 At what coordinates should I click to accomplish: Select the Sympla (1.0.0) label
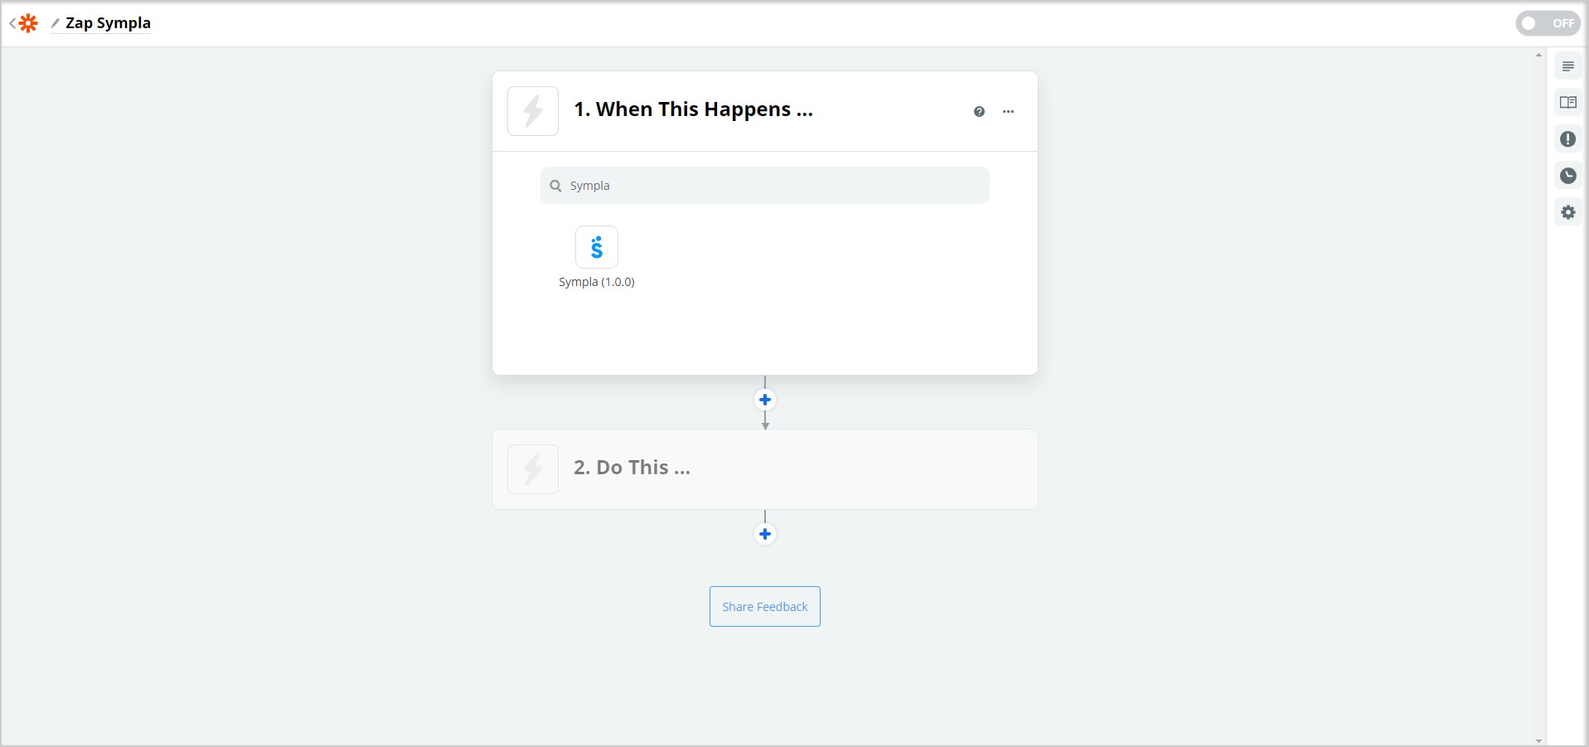597,282
